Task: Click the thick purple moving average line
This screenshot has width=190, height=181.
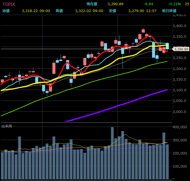Action: [x=115, y=106]
